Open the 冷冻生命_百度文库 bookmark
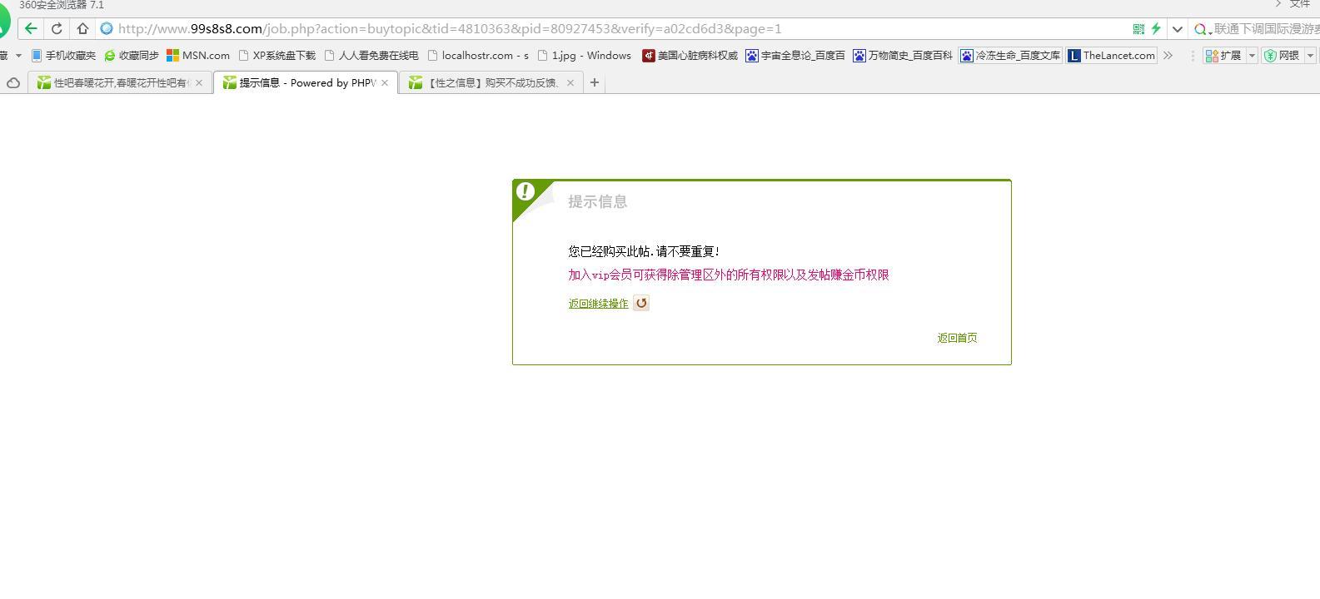The height and width of the screenshot is (599, 1320). tap(1010, 56)
